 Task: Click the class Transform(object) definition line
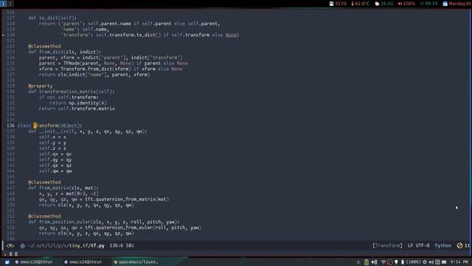coord(49,126)
